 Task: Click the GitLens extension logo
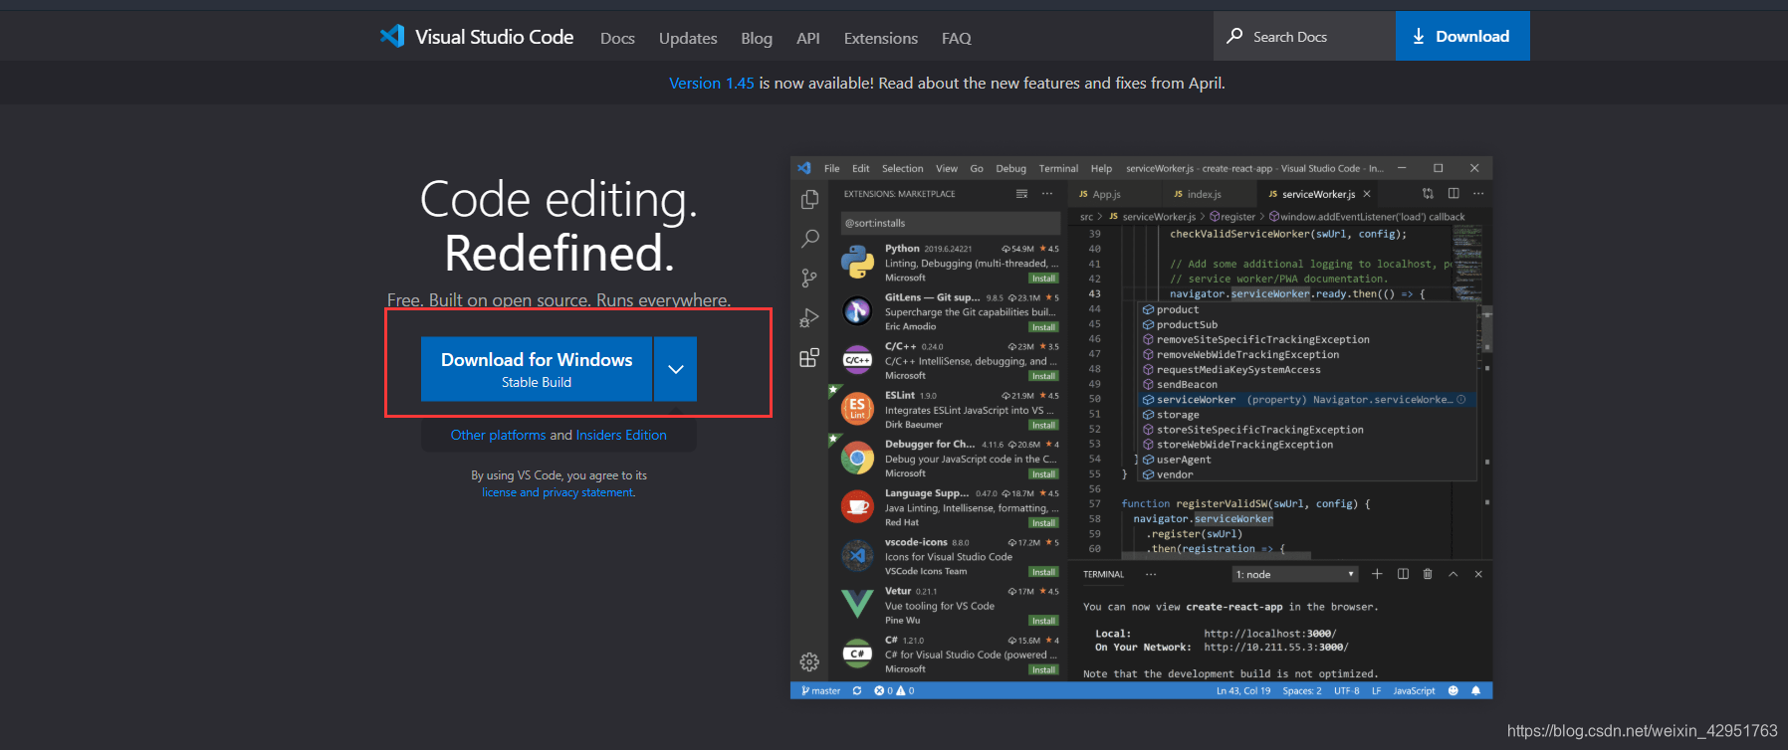[x=857, y=311]
